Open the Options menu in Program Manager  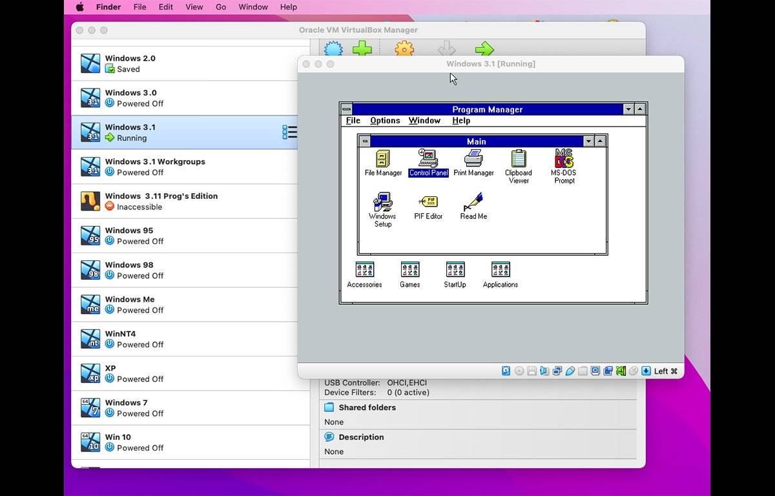(385, 121)
